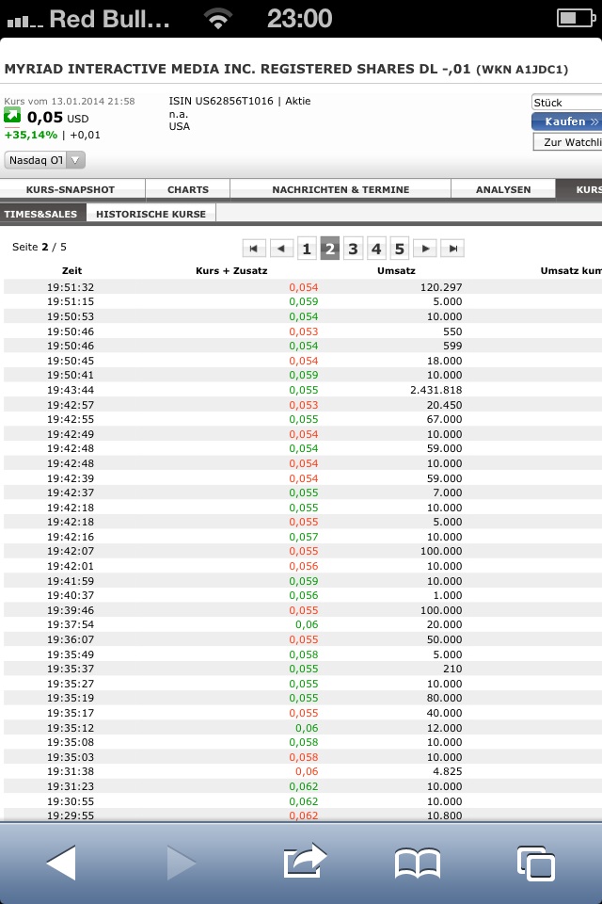Screen dimensions: 602x904
Task: Tap volume 210 cell
Action: 452,669
